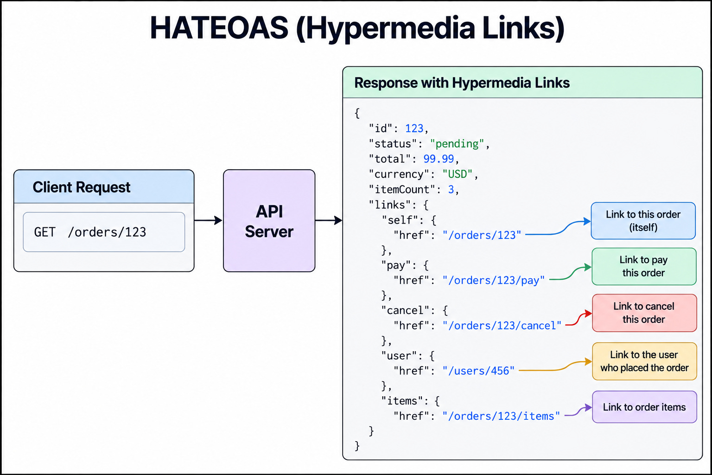Click the red 'Link to cancel this order' box

644,313
